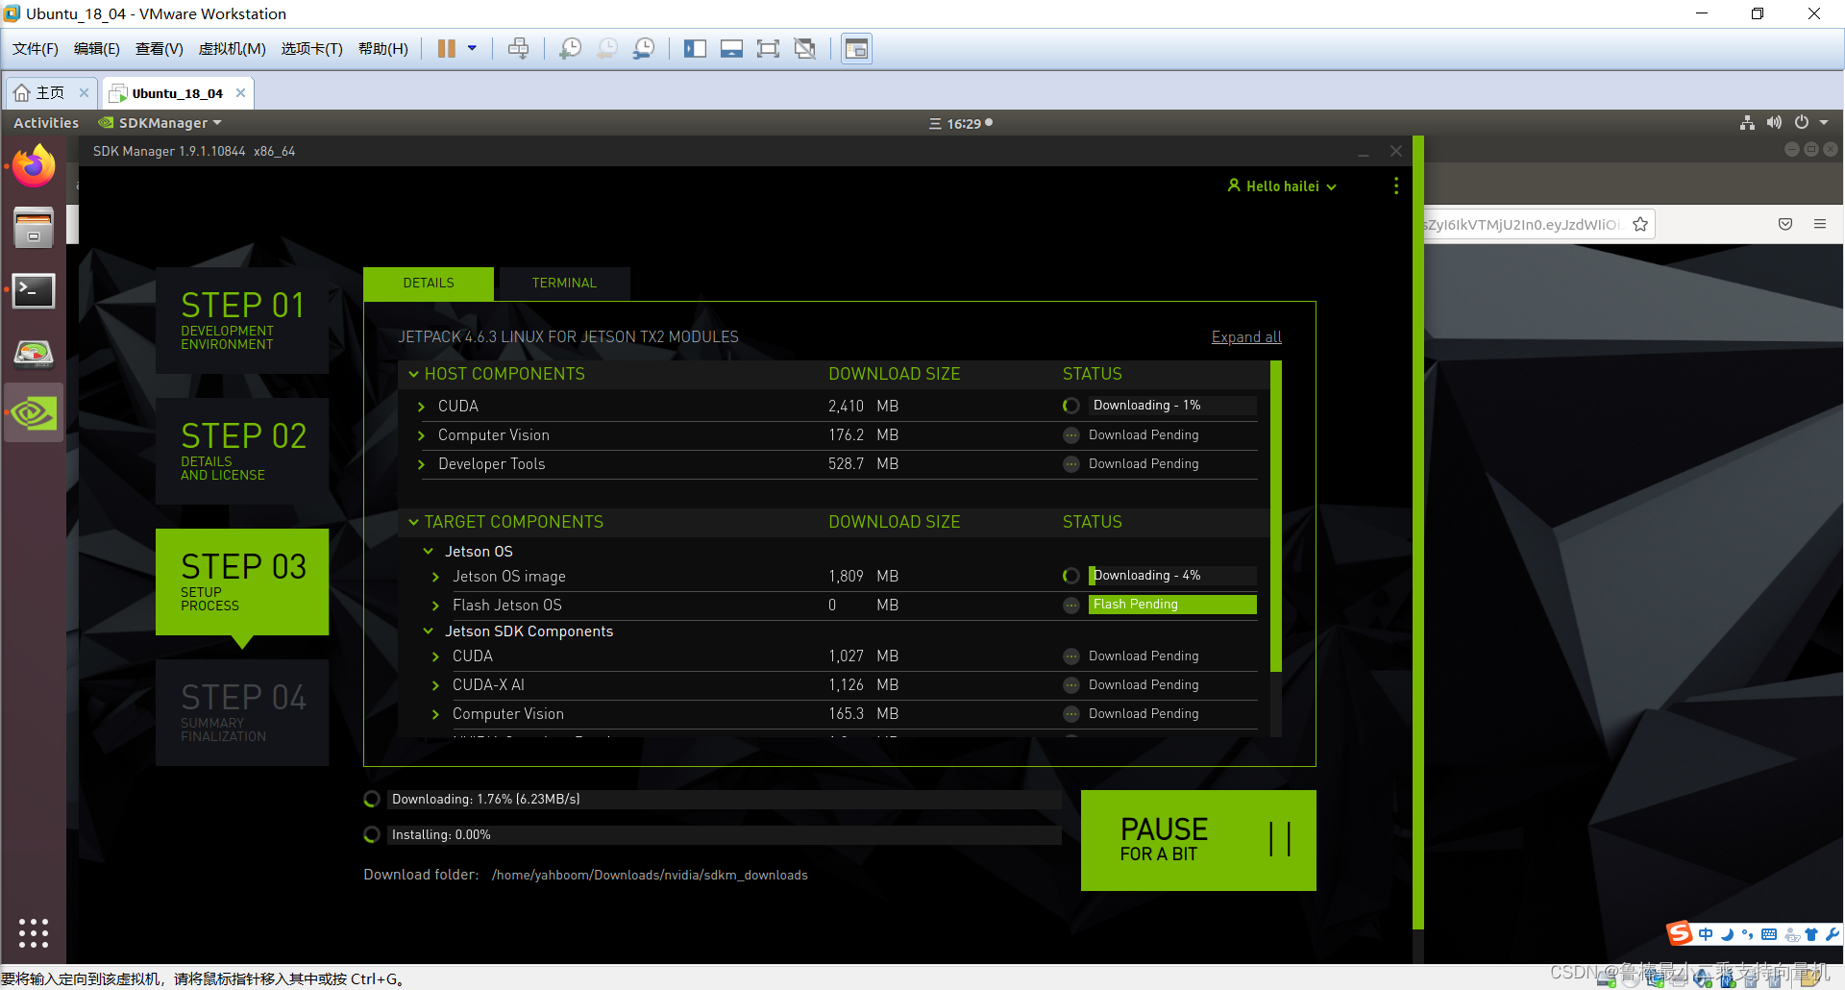Open the 选项卡(T) menu
This screenshot has width=1845, height=990.
[312, 49]
